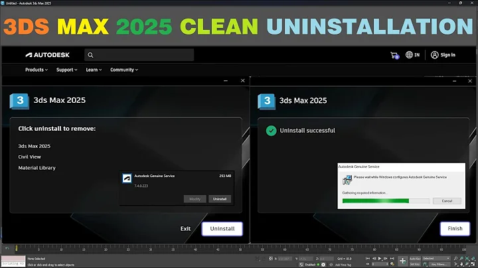Click the key tangent icon beside Key Filters

click(x=425, y=264)
